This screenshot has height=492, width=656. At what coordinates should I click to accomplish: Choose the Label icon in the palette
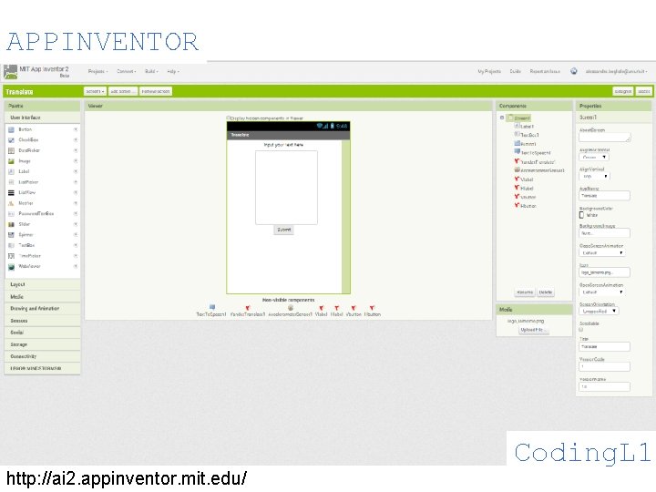(x=11, y=171)
